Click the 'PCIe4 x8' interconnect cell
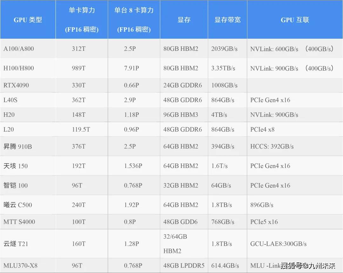 [262, 130]
